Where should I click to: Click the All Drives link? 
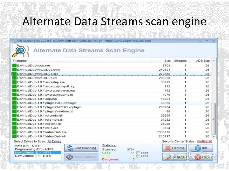54,141
